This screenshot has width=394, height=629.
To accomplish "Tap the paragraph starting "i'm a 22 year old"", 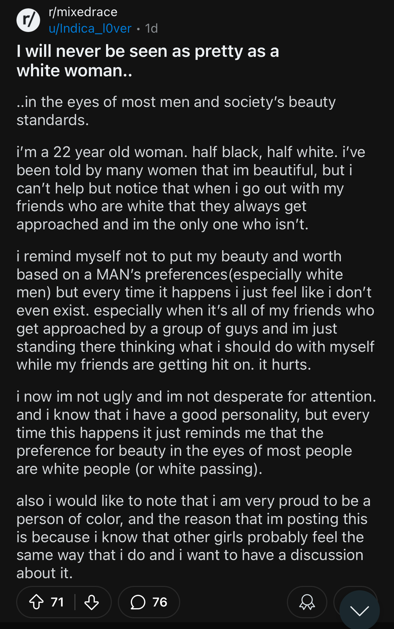I will click(191, 188).
